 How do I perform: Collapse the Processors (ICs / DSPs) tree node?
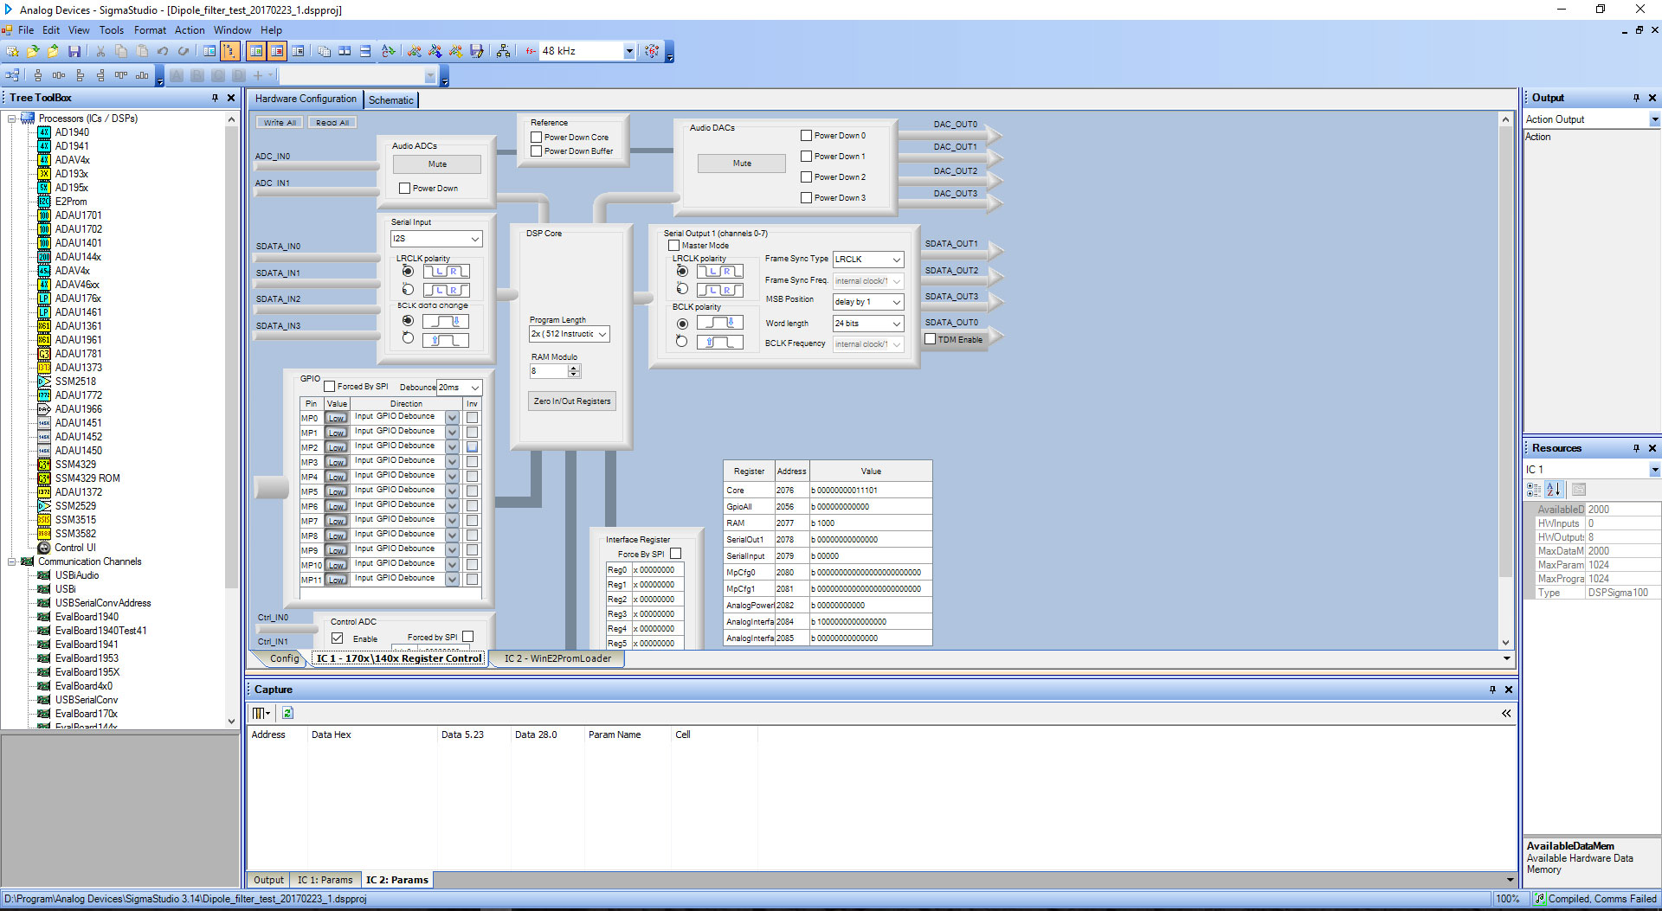pos(11,119)
